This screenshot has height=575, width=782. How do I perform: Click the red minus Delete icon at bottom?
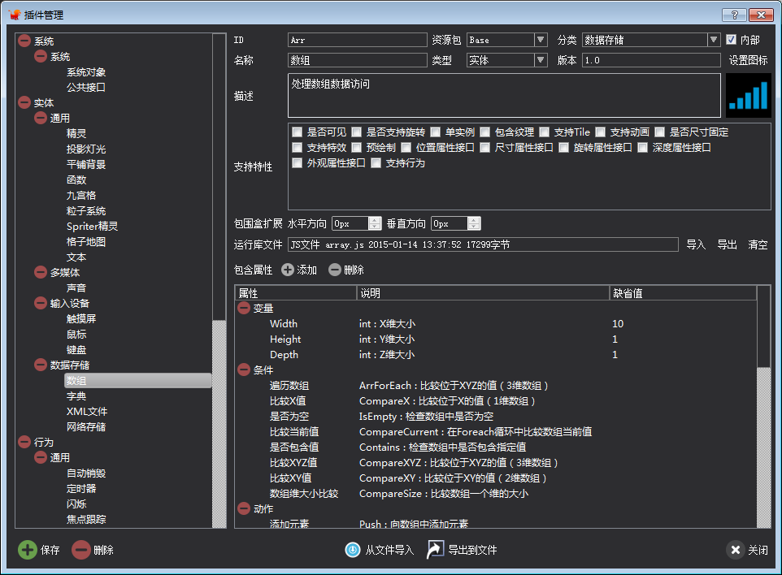(x=81, y=550)
